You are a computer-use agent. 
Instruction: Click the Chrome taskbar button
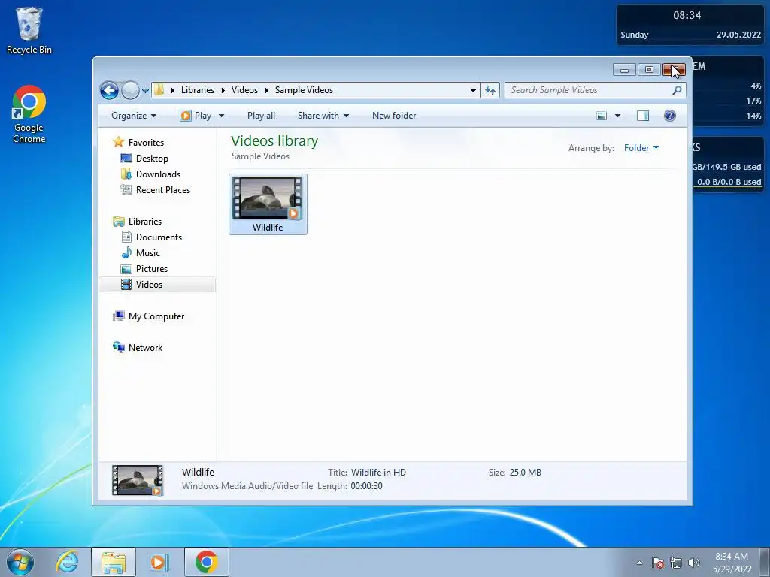click(206, 562)
